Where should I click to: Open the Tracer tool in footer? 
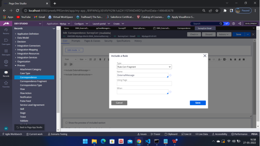pyautogui.click(x=156, y=134)
